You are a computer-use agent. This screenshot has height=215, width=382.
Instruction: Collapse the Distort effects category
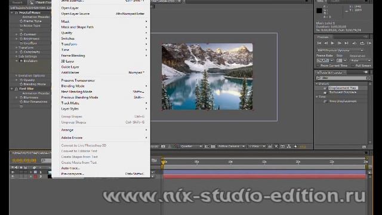pyautogui.click(x=317, y=84)
